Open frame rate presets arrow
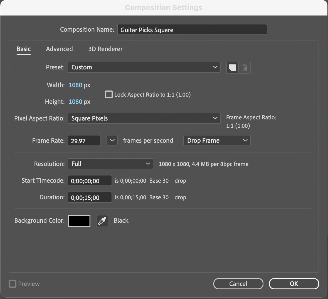 point(112,140)
